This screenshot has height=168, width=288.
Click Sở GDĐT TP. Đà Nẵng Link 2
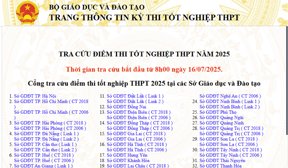(x=46, y=139)
